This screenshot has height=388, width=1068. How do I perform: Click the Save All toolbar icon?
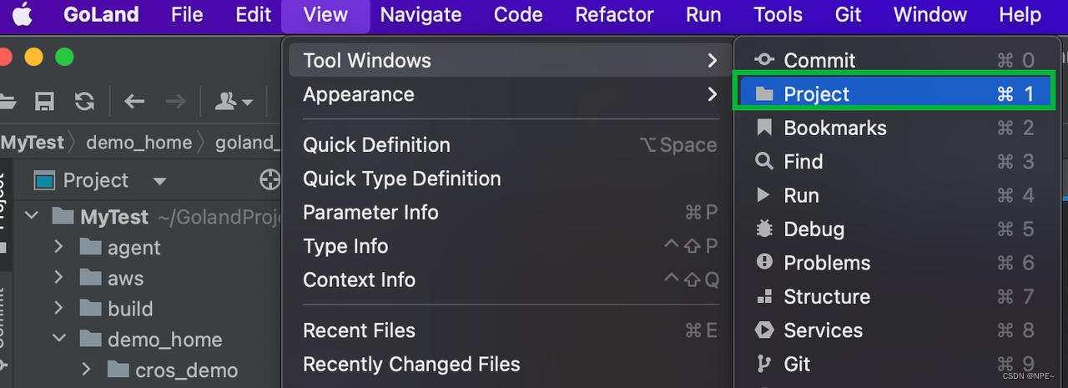(x=44, y=102)
